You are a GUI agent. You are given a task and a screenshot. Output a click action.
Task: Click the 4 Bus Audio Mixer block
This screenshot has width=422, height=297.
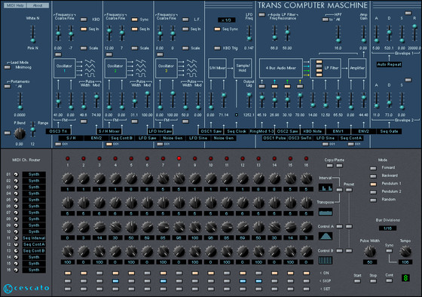point(280,68)
